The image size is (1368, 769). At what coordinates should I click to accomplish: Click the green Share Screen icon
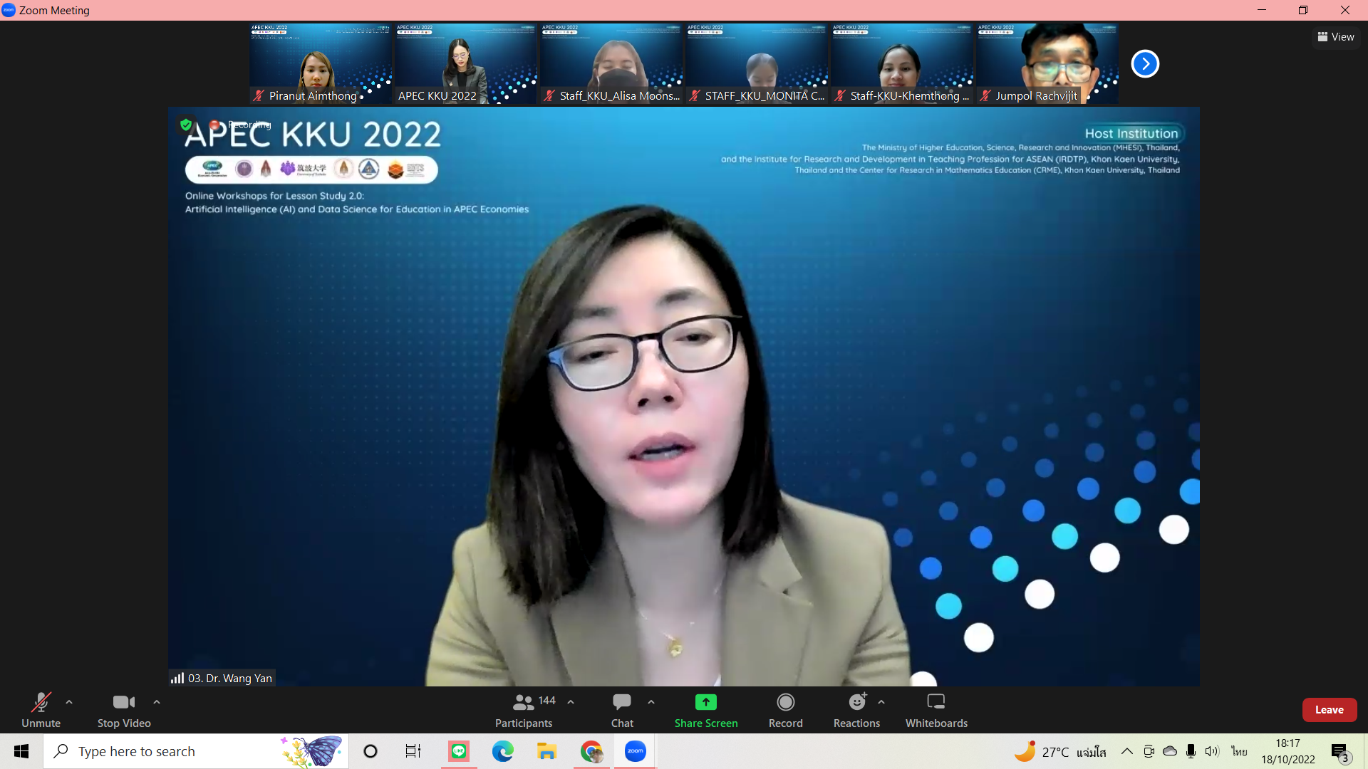705,702
